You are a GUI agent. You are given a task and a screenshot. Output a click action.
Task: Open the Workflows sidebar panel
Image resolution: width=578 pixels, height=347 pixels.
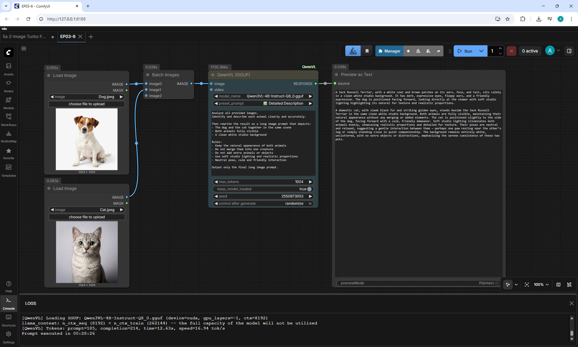click(x=8, y=120)
